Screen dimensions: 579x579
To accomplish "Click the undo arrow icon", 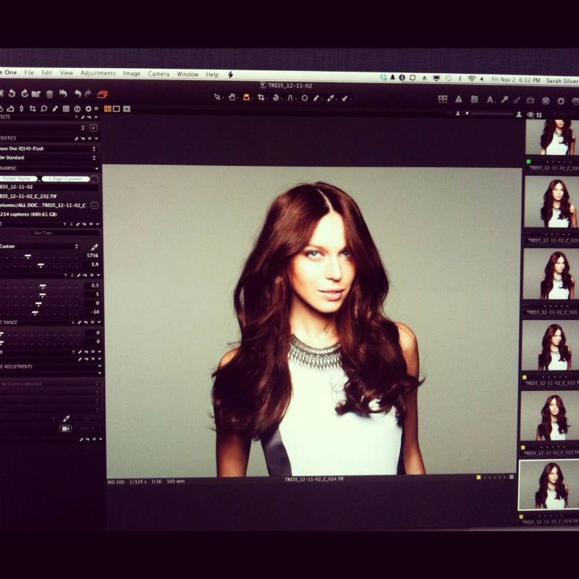I will 77,93.
